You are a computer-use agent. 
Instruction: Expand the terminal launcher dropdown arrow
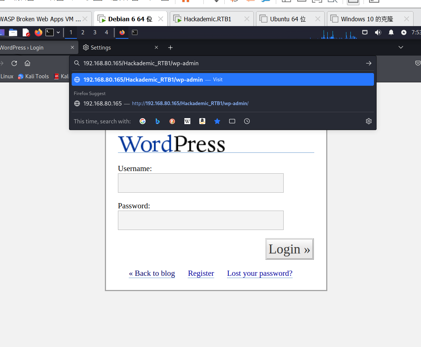(58, 32)
